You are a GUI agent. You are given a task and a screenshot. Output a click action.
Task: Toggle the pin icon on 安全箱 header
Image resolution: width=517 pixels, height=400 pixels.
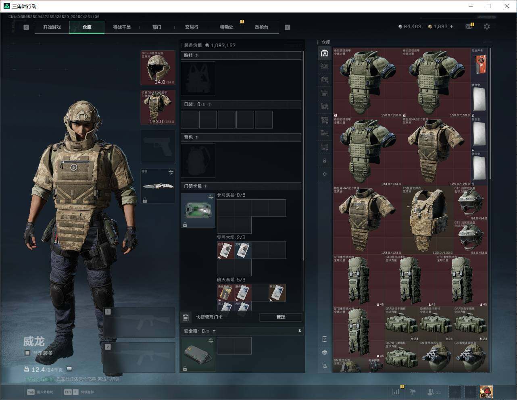[x=299, y=331]
